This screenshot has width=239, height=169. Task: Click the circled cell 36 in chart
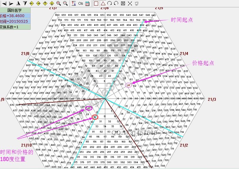[x=128, y=85]
